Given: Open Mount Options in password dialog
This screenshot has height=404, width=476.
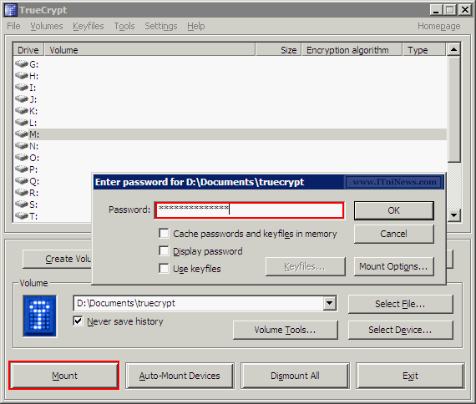Looking at the screenshot, I should (393, 266).
